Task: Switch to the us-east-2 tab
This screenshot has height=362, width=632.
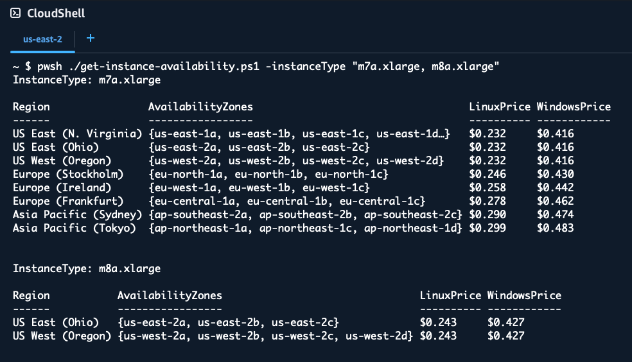Action: pos(42,39)
